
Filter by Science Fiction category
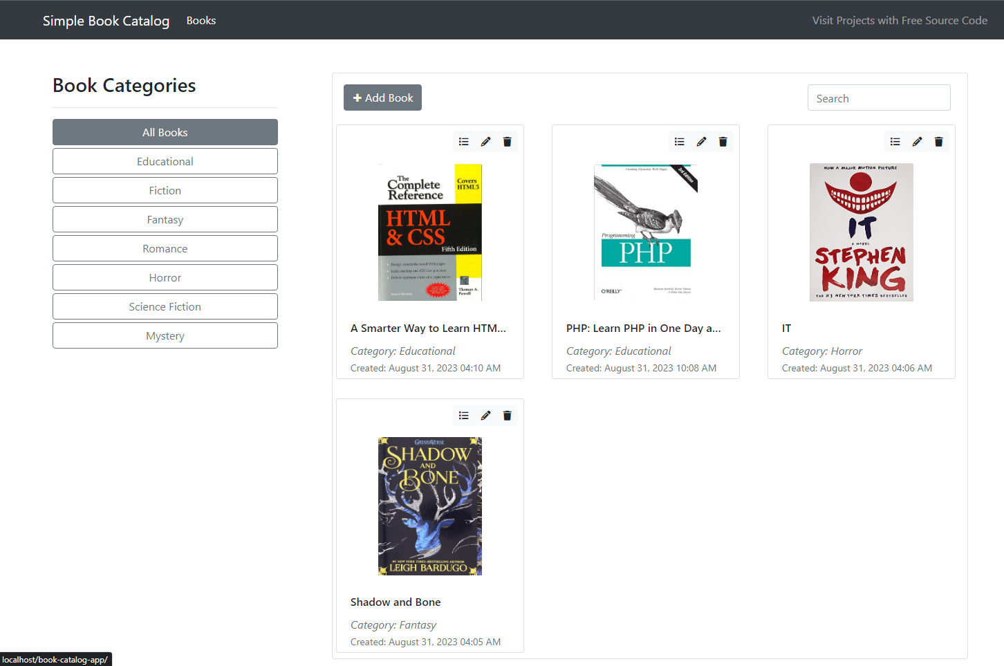(165, 306)
